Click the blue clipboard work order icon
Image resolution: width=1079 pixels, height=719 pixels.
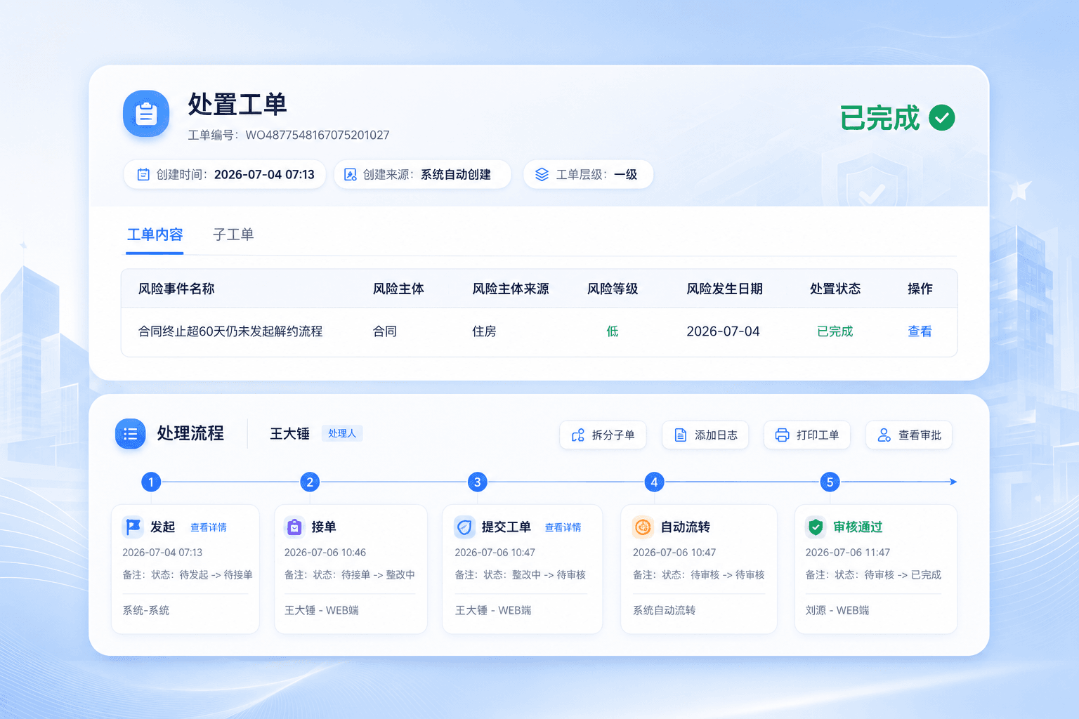[x=146, y=114]
